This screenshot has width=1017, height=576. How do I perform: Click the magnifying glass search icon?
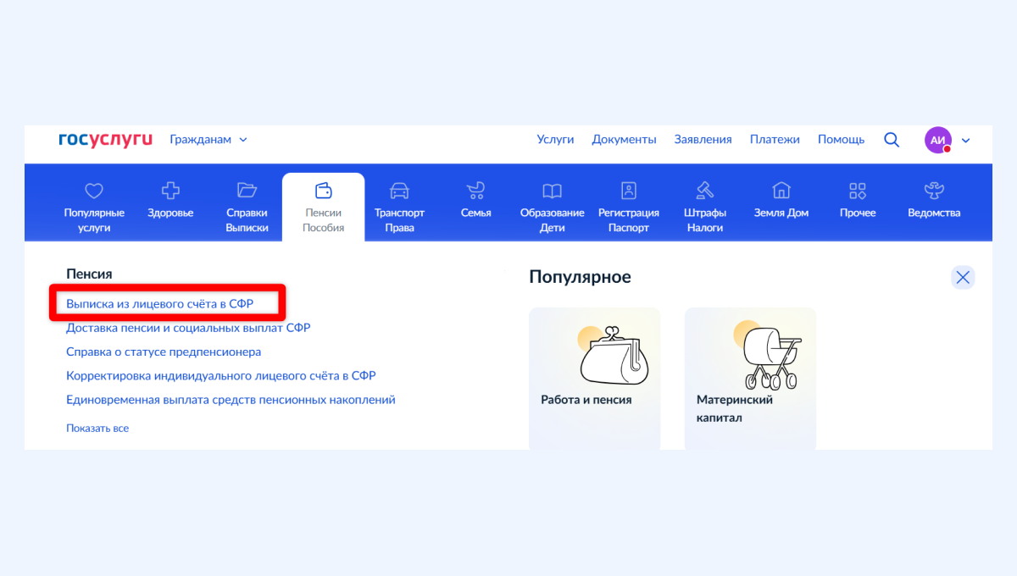coord(892,140)
